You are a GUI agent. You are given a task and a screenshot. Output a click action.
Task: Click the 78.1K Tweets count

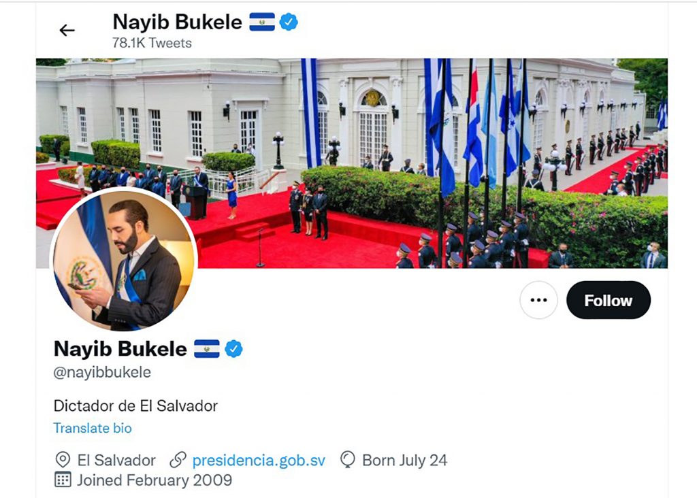[152, 43]
